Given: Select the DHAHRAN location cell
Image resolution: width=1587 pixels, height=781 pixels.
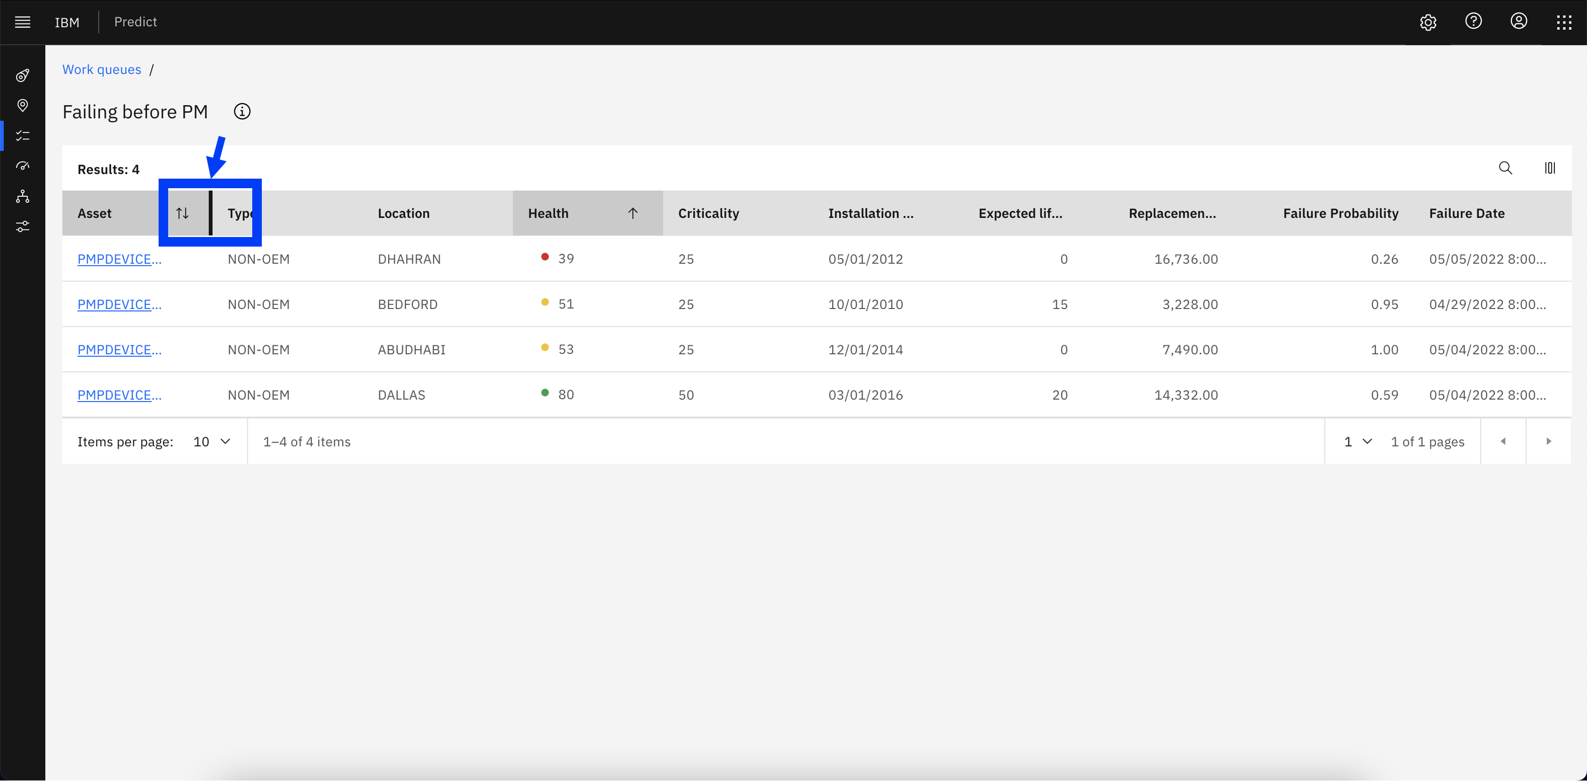Looking at the screenshot, I should (x=410, y=259).
